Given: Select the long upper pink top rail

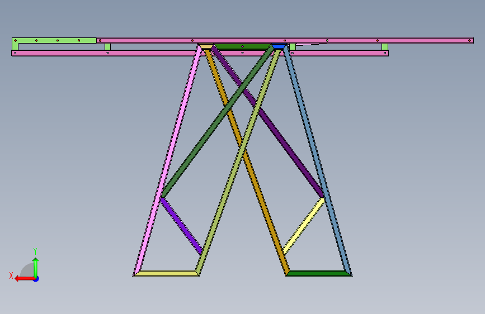Looking at the screenshot, I should point(285,40).
